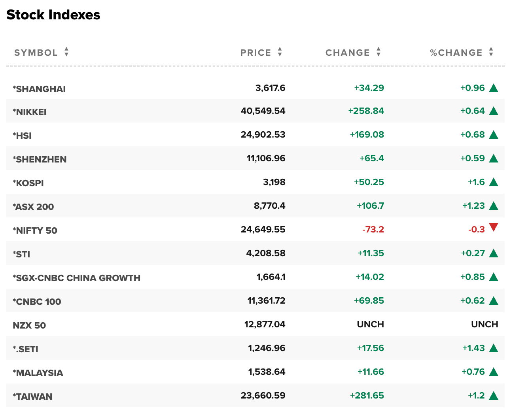Select the NZX 50 symbol

pos(29,325)
